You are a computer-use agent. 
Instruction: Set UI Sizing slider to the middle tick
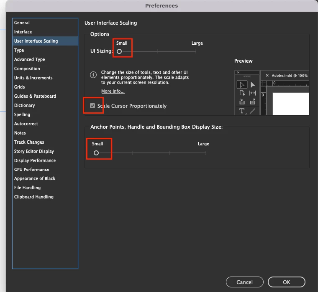[x=158, y=51]
